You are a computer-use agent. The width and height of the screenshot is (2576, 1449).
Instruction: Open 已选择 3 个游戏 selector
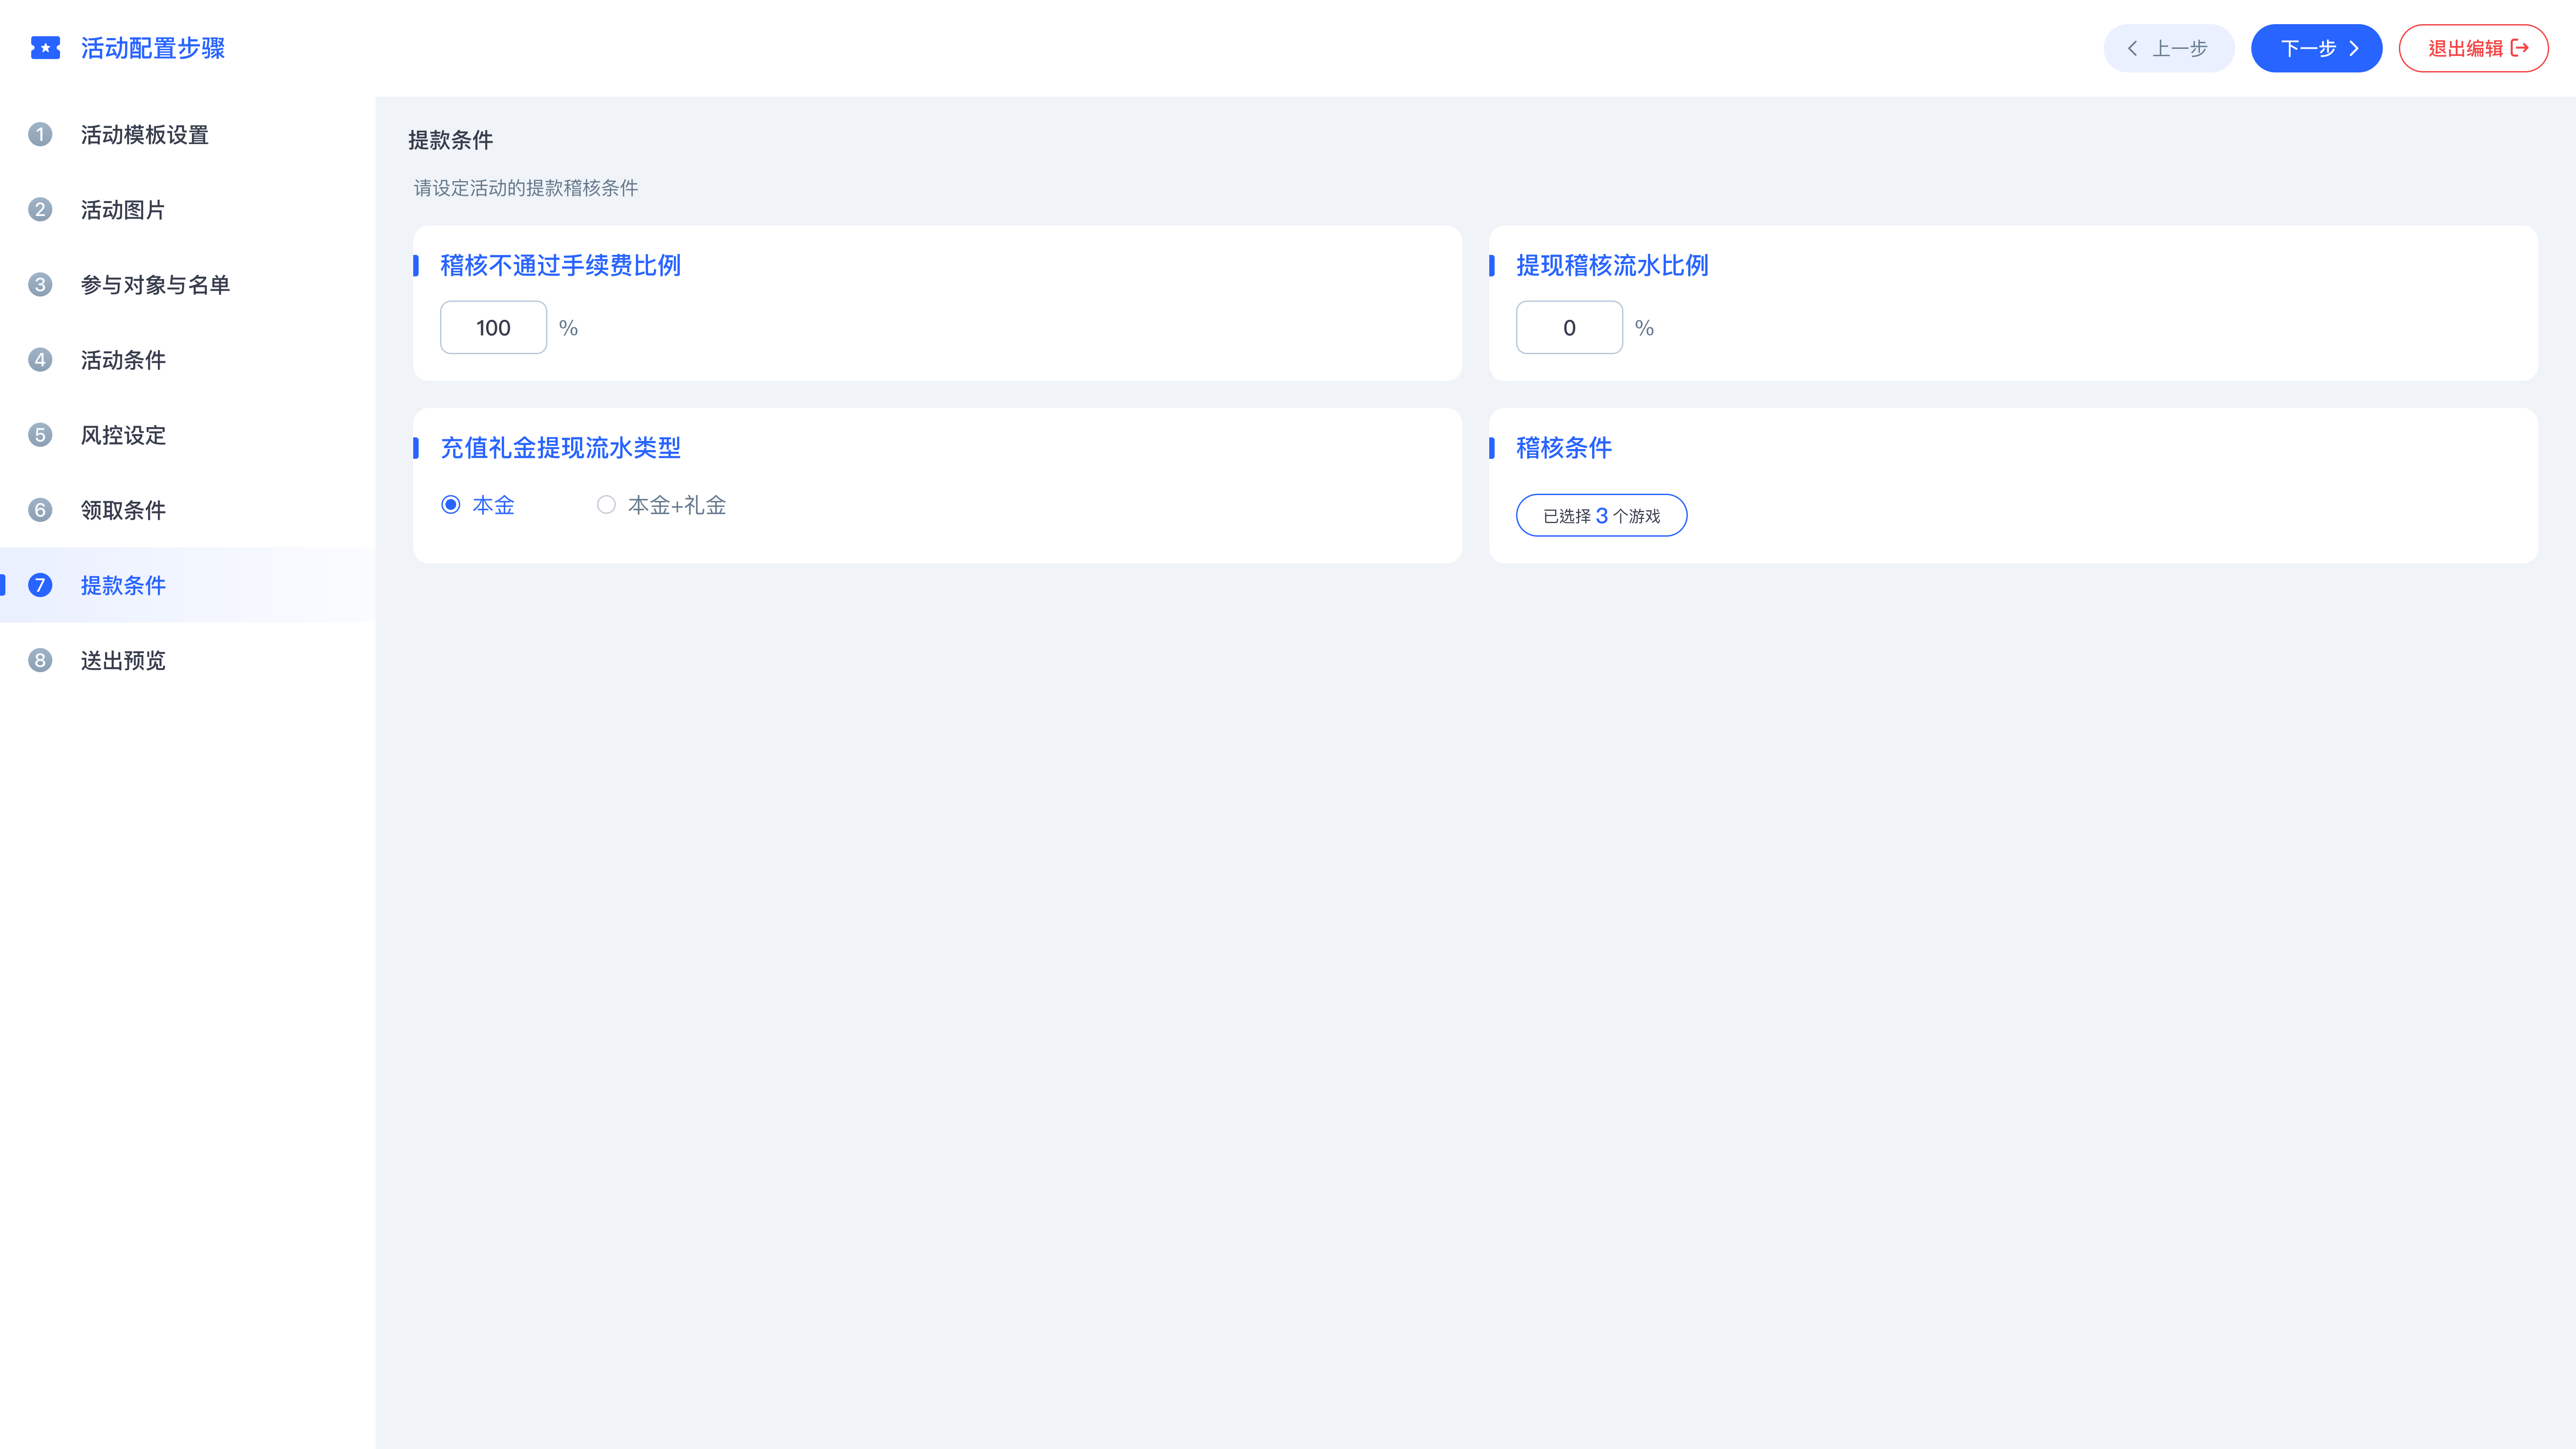1601,515
